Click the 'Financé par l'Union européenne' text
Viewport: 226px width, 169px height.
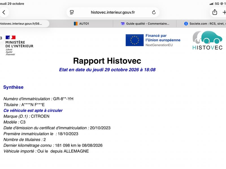(x=163, y=38)
